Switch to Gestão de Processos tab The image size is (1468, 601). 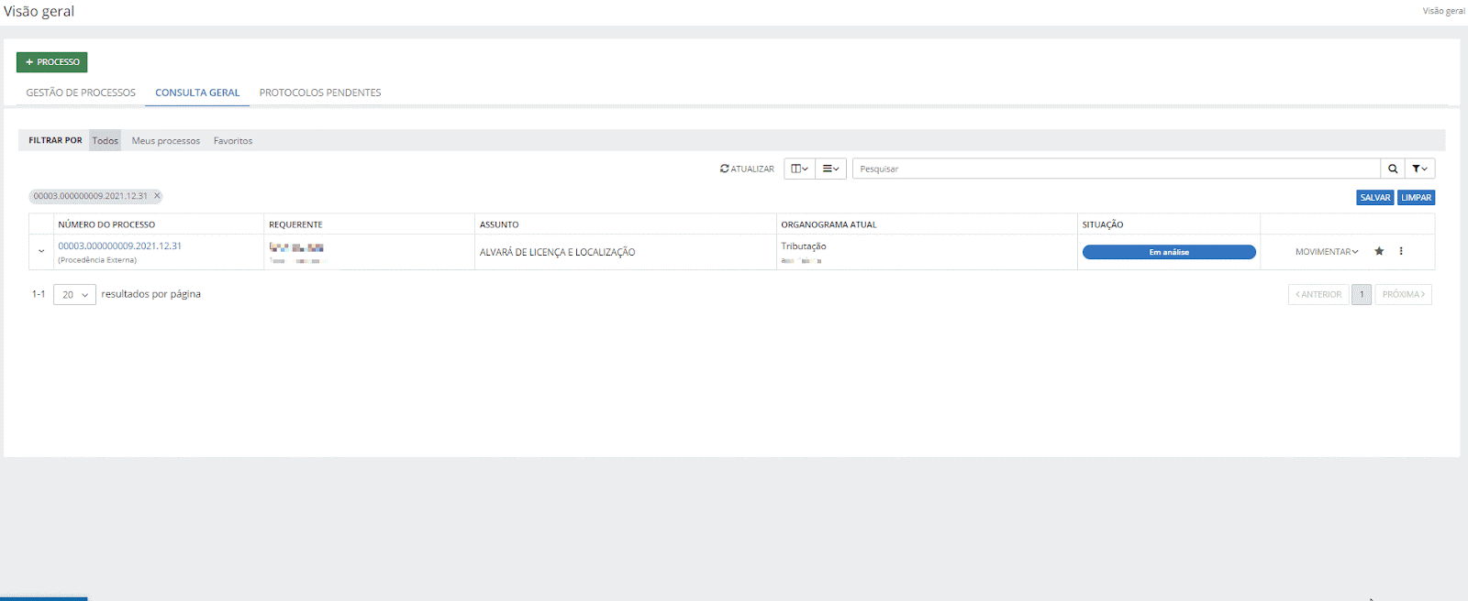tap(81, 93)
